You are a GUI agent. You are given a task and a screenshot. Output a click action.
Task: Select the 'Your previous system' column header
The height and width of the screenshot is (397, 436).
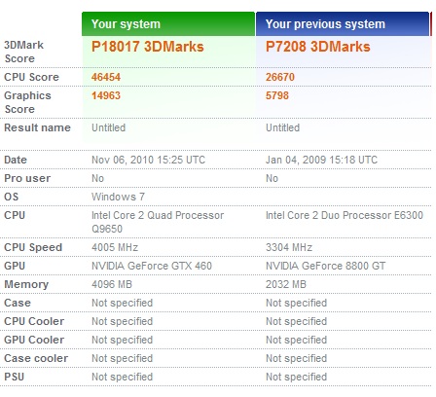pos(343,24)
